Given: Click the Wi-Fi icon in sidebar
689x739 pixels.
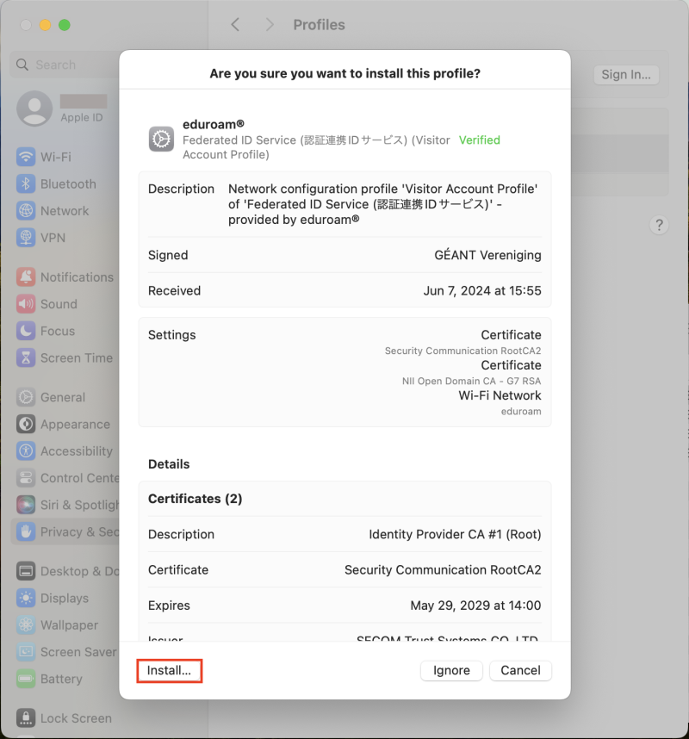Looking at the screenshot, I should [26, 157].
